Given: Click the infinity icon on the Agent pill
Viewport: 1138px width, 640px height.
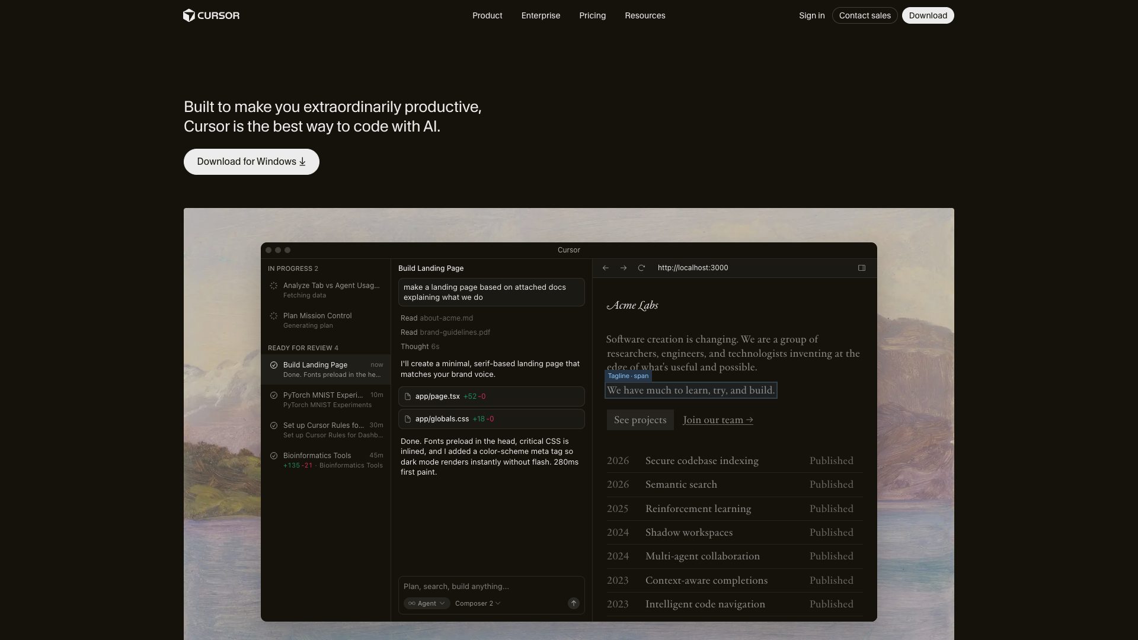Looking at the screenshot, I should [413, 603].
